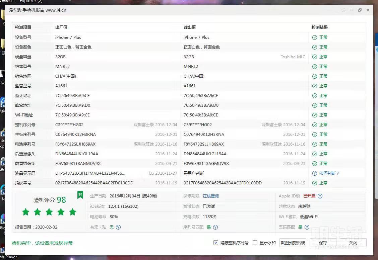Viewport: 378px width, 260px height.
Task: Click green check icon in 后置摄像头 row
Action: [315, 154]
